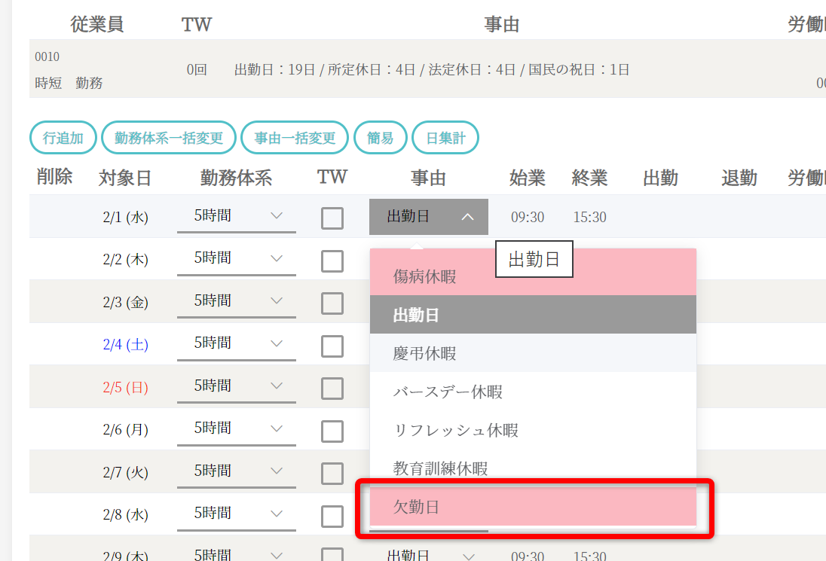Click the 始業 time 09:30 for 2/1
Image resolution: width=826 pixels, height=561 pixels.
point(528,218)
